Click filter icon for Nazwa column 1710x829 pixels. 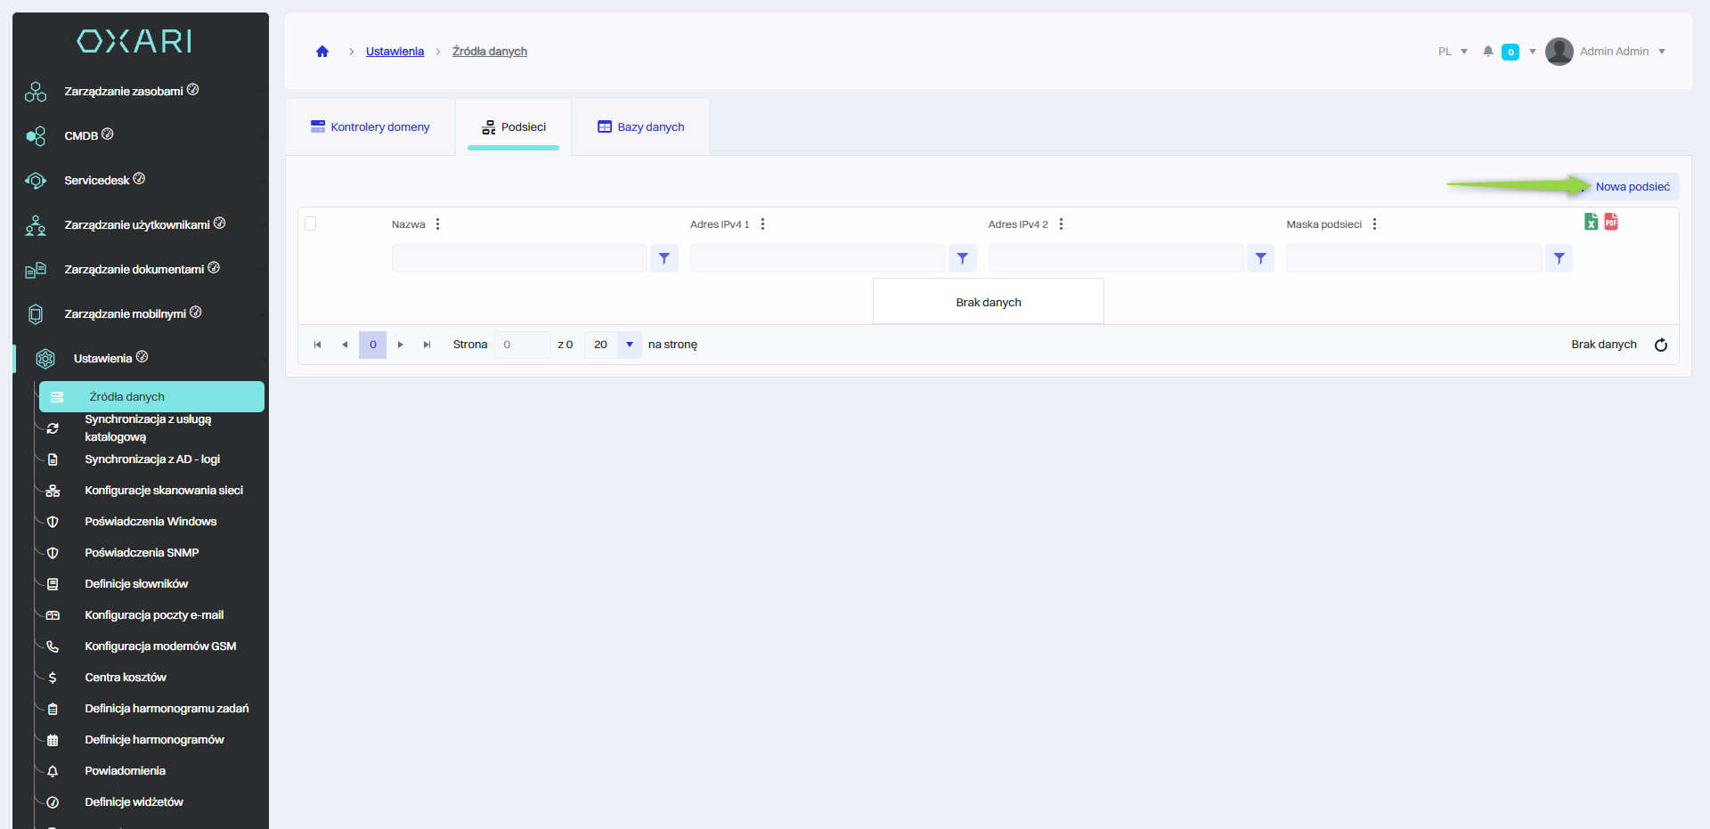click(664, 258)
